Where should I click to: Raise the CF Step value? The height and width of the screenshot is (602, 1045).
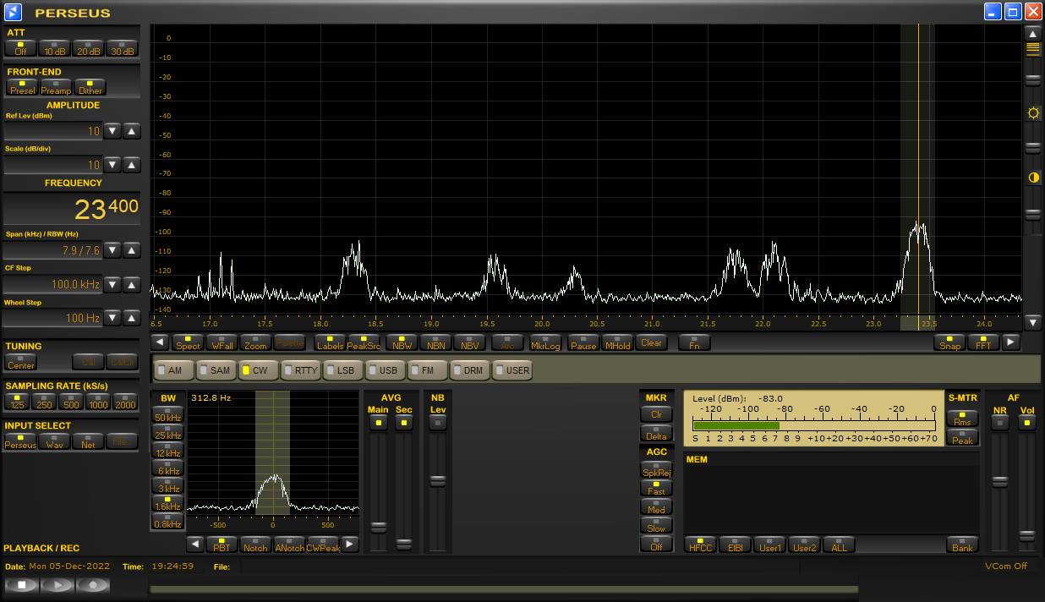(x=132, y=284)
